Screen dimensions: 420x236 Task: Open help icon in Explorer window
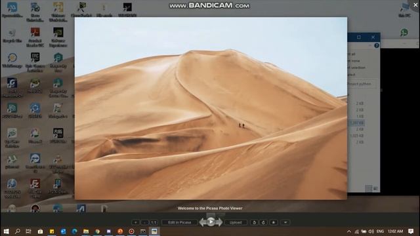point(377,45)
